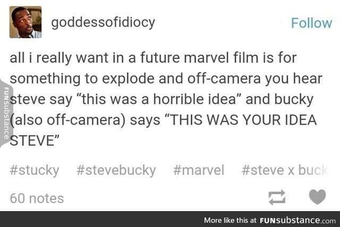Open the goddessofidiocy avatar picture
This screenshot has height=227, width=340.
pyautogui.click(x=25, y=22)
